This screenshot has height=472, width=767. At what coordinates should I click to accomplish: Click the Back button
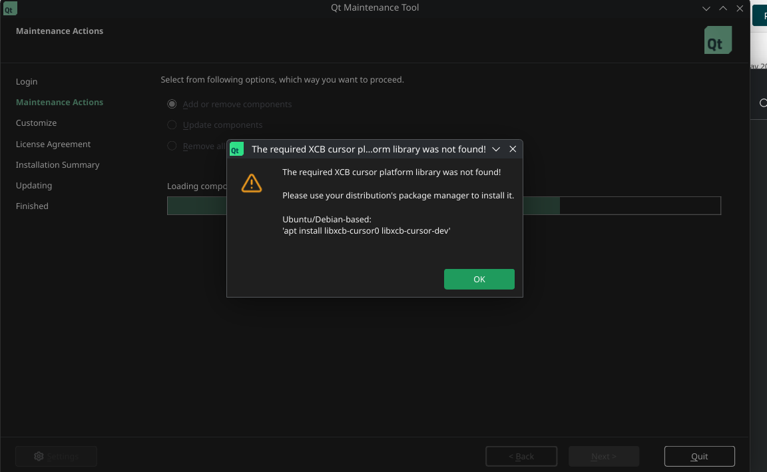click(521, 456)
